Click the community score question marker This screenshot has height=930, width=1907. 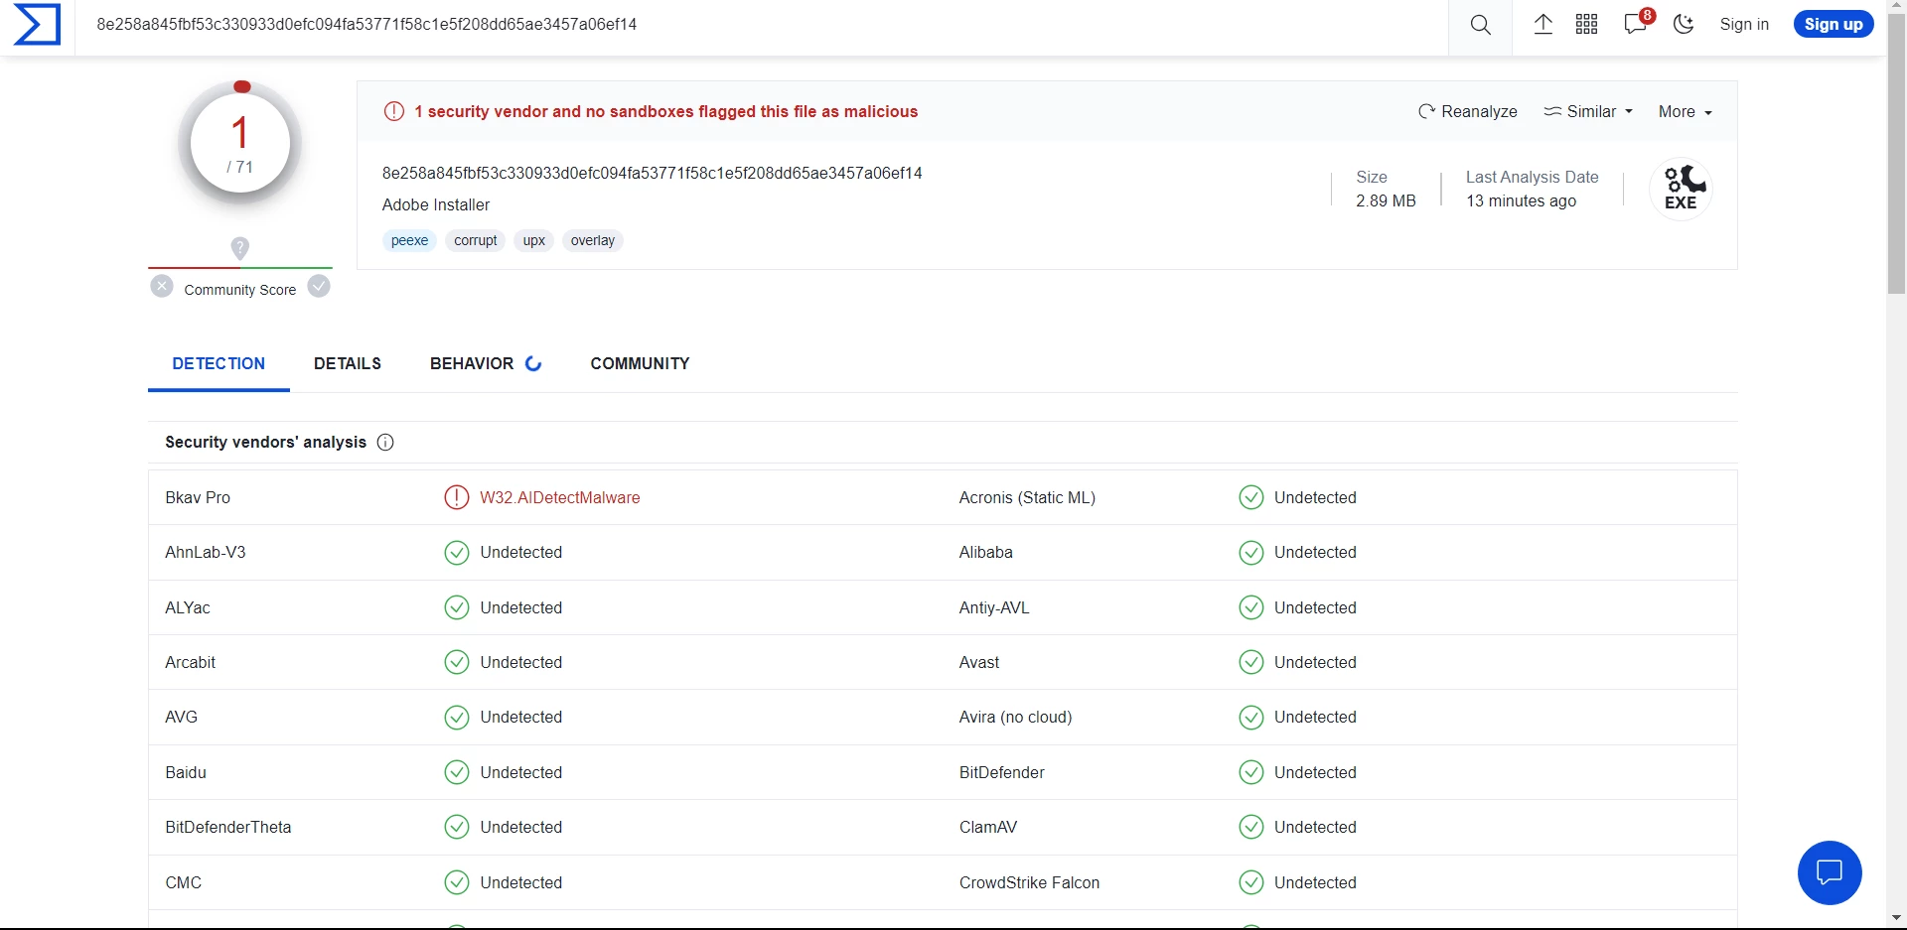click(239, 247)
